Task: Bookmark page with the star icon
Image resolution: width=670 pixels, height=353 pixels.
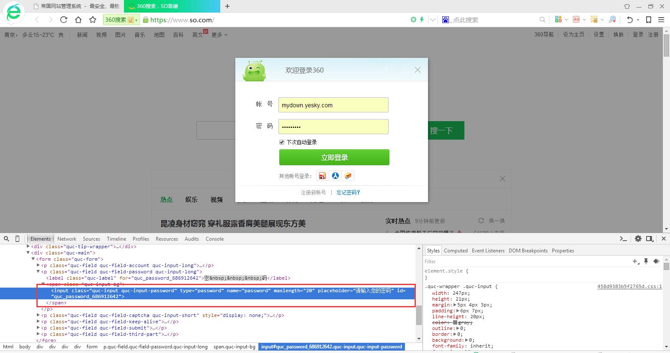Action: pyautogui.click(x=93, y=20)
